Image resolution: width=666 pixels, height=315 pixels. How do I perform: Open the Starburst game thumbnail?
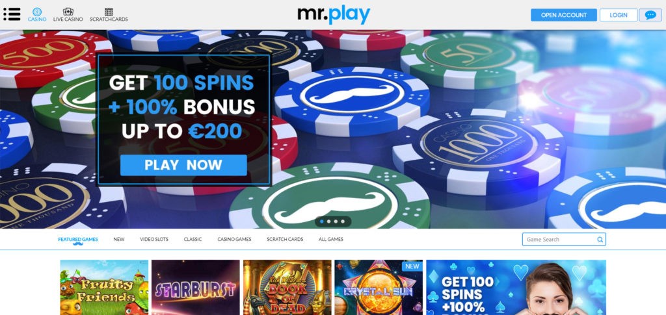click(195, 288)
